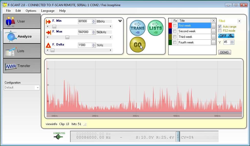This screenshot has height=146, width=250.
Task: Click the round TRANS >50 button
Action: [x=138, y=28]
